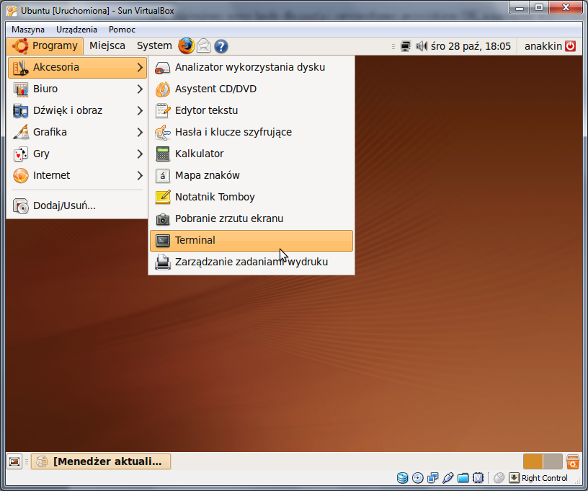Expand the Dźwięk i obraz submenu
This screenshot has height=491, width=588.
tap(77, 110)
